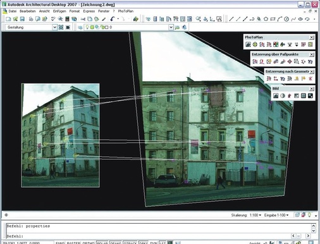Screen dimensions: 320x244
Task: Click the workspace settings gear icon
Action: point(61,27)
